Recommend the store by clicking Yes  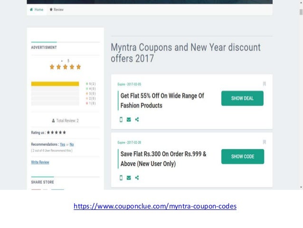tap(62, 144)
